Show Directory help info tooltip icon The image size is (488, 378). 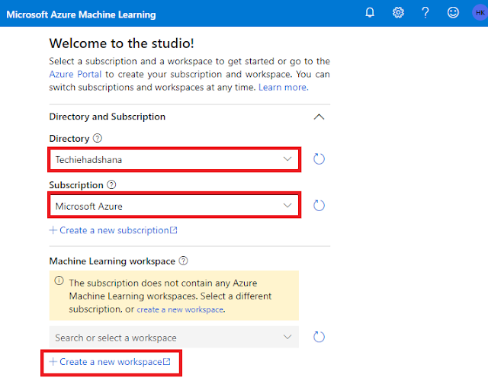(x=98, y=138)
